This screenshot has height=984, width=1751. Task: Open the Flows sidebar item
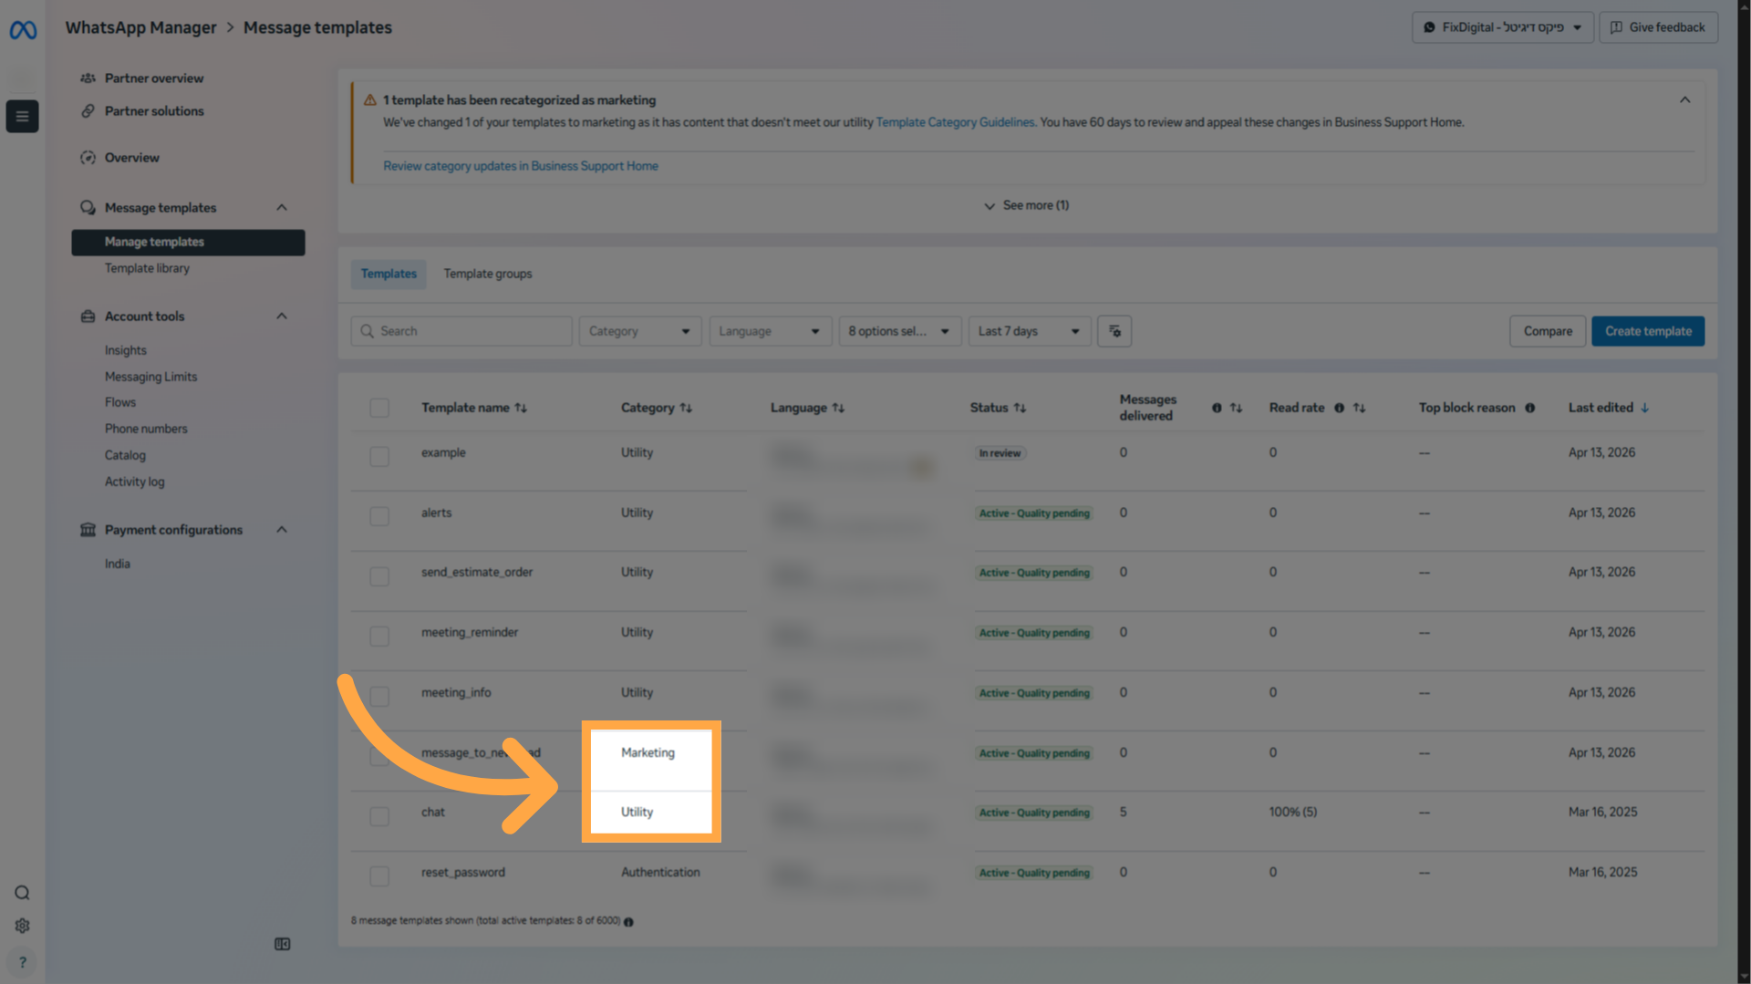119,403
